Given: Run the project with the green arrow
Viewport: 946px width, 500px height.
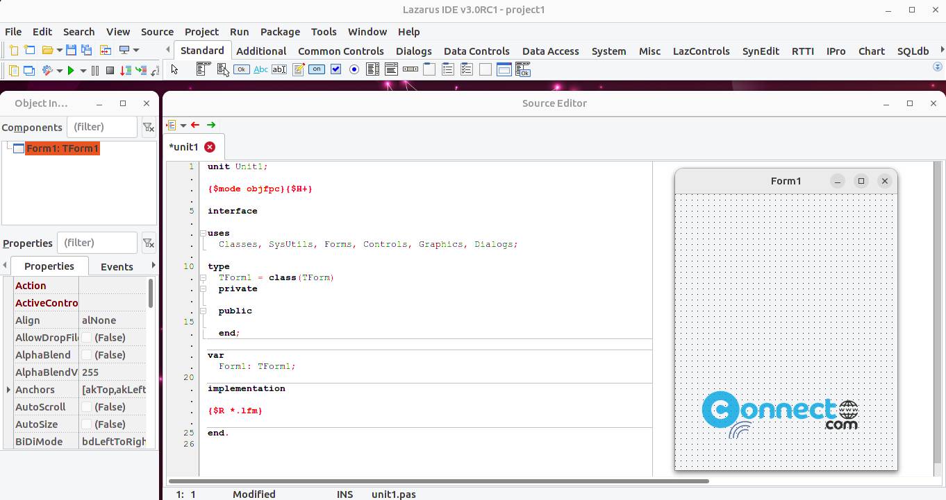Looking at the screenshot, I should coord(71,70).
